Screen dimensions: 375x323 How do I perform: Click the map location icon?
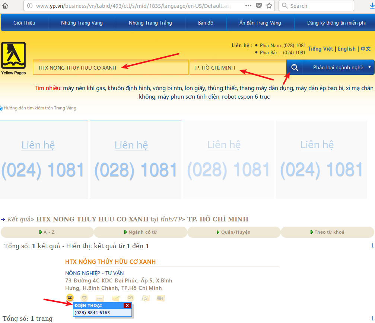point(146,298)
